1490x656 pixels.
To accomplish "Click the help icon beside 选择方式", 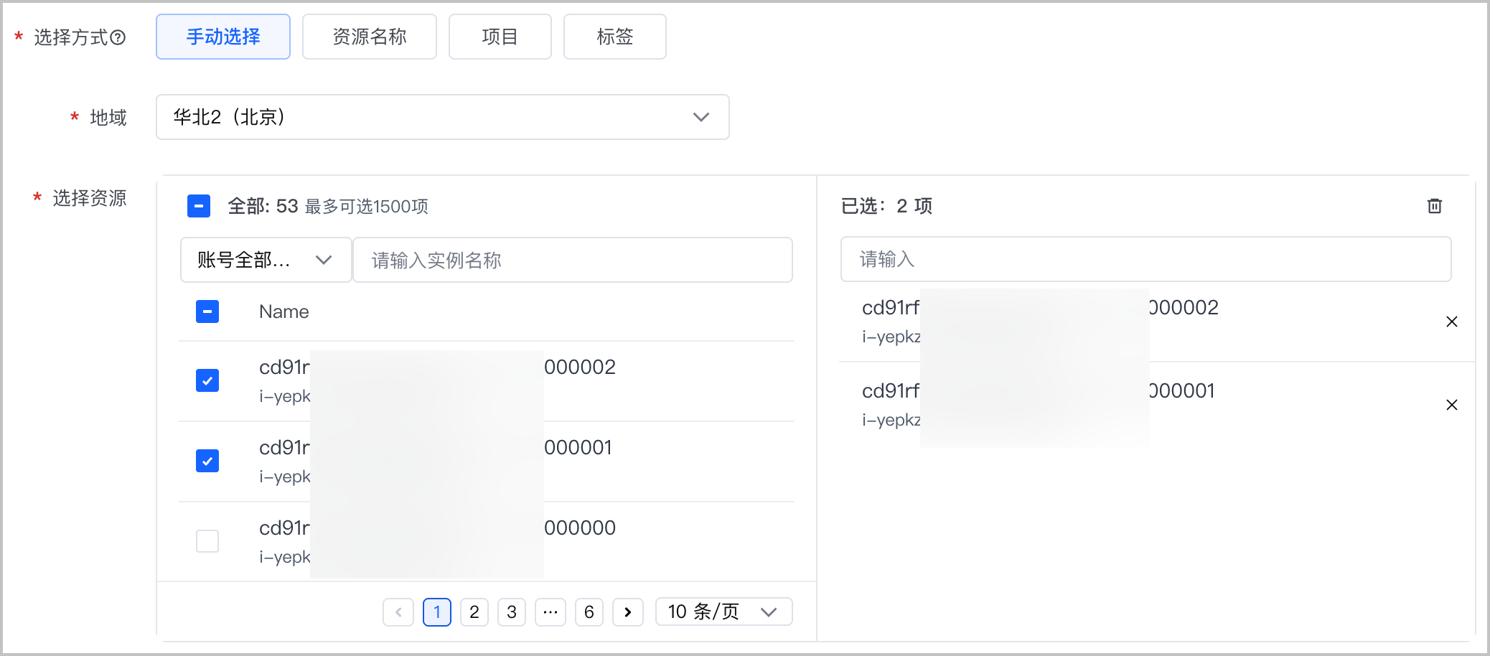I will (118, 37).
